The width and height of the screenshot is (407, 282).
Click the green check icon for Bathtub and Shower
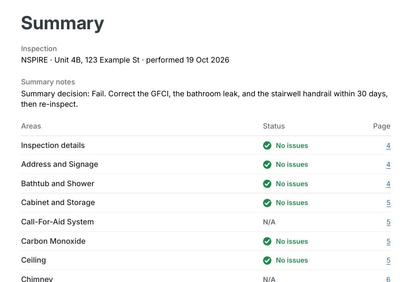pos(267,184)
